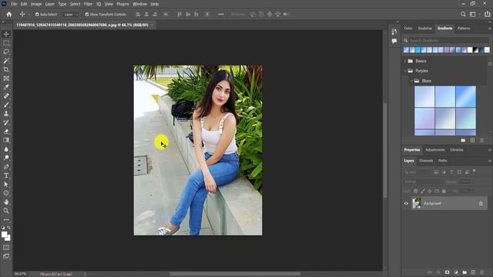Open the Filter menu
Viewport: 493px width, 277px height.
pyautogui.click(x=88, y=4)
